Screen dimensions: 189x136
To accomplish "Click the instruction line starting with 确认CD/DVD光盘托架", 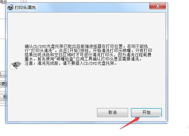I will 86,46.
